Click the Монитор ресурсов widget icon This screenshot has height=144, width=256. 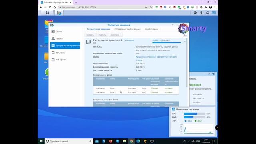173,109
